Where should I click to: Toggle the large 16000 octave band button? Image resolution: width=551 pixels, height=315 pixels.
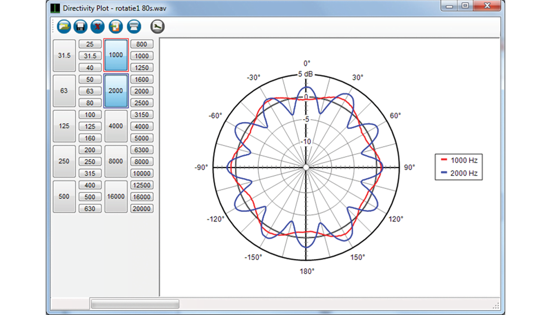[x=116, y=197]
